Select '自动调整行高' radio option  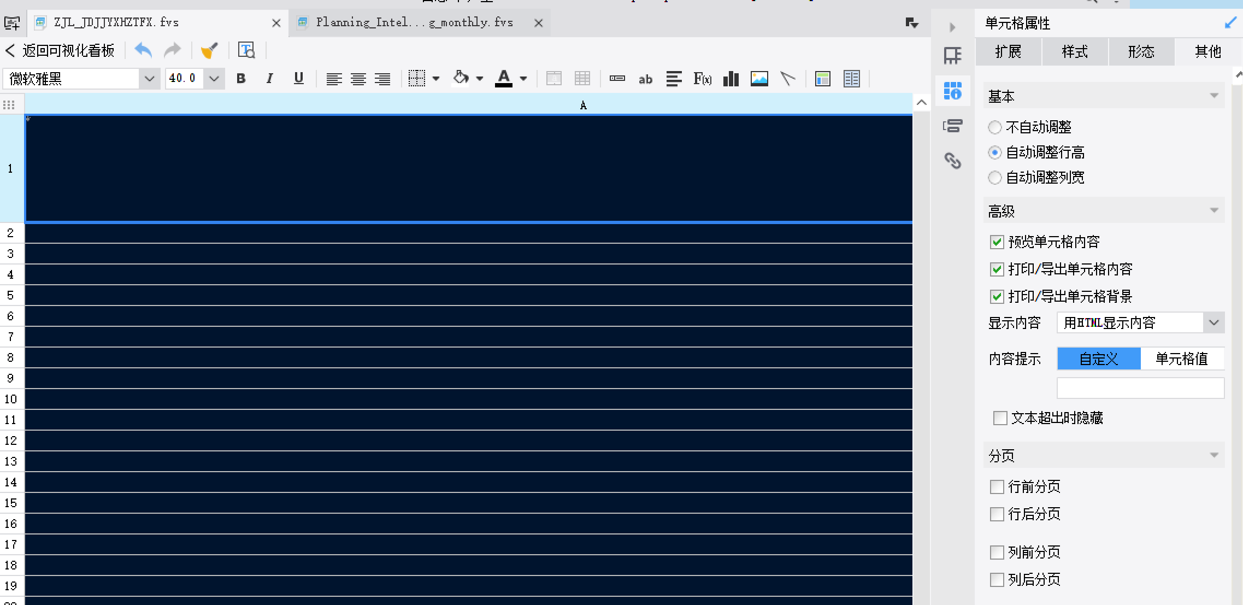coord(994,152)
